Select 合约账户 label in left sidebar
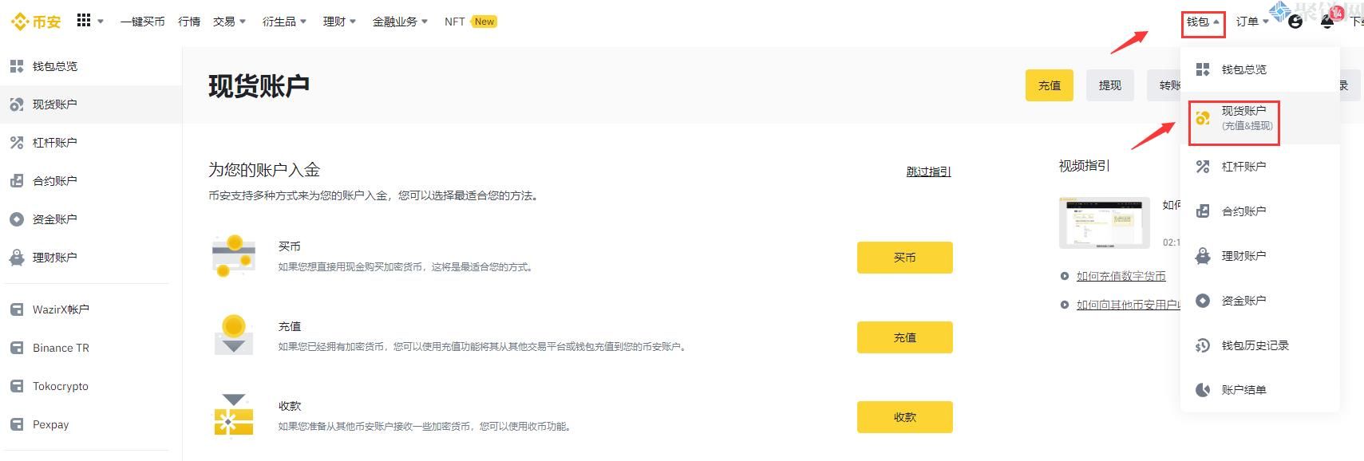1364x461 pixels. pyautogui.click(x=55, y=181)
